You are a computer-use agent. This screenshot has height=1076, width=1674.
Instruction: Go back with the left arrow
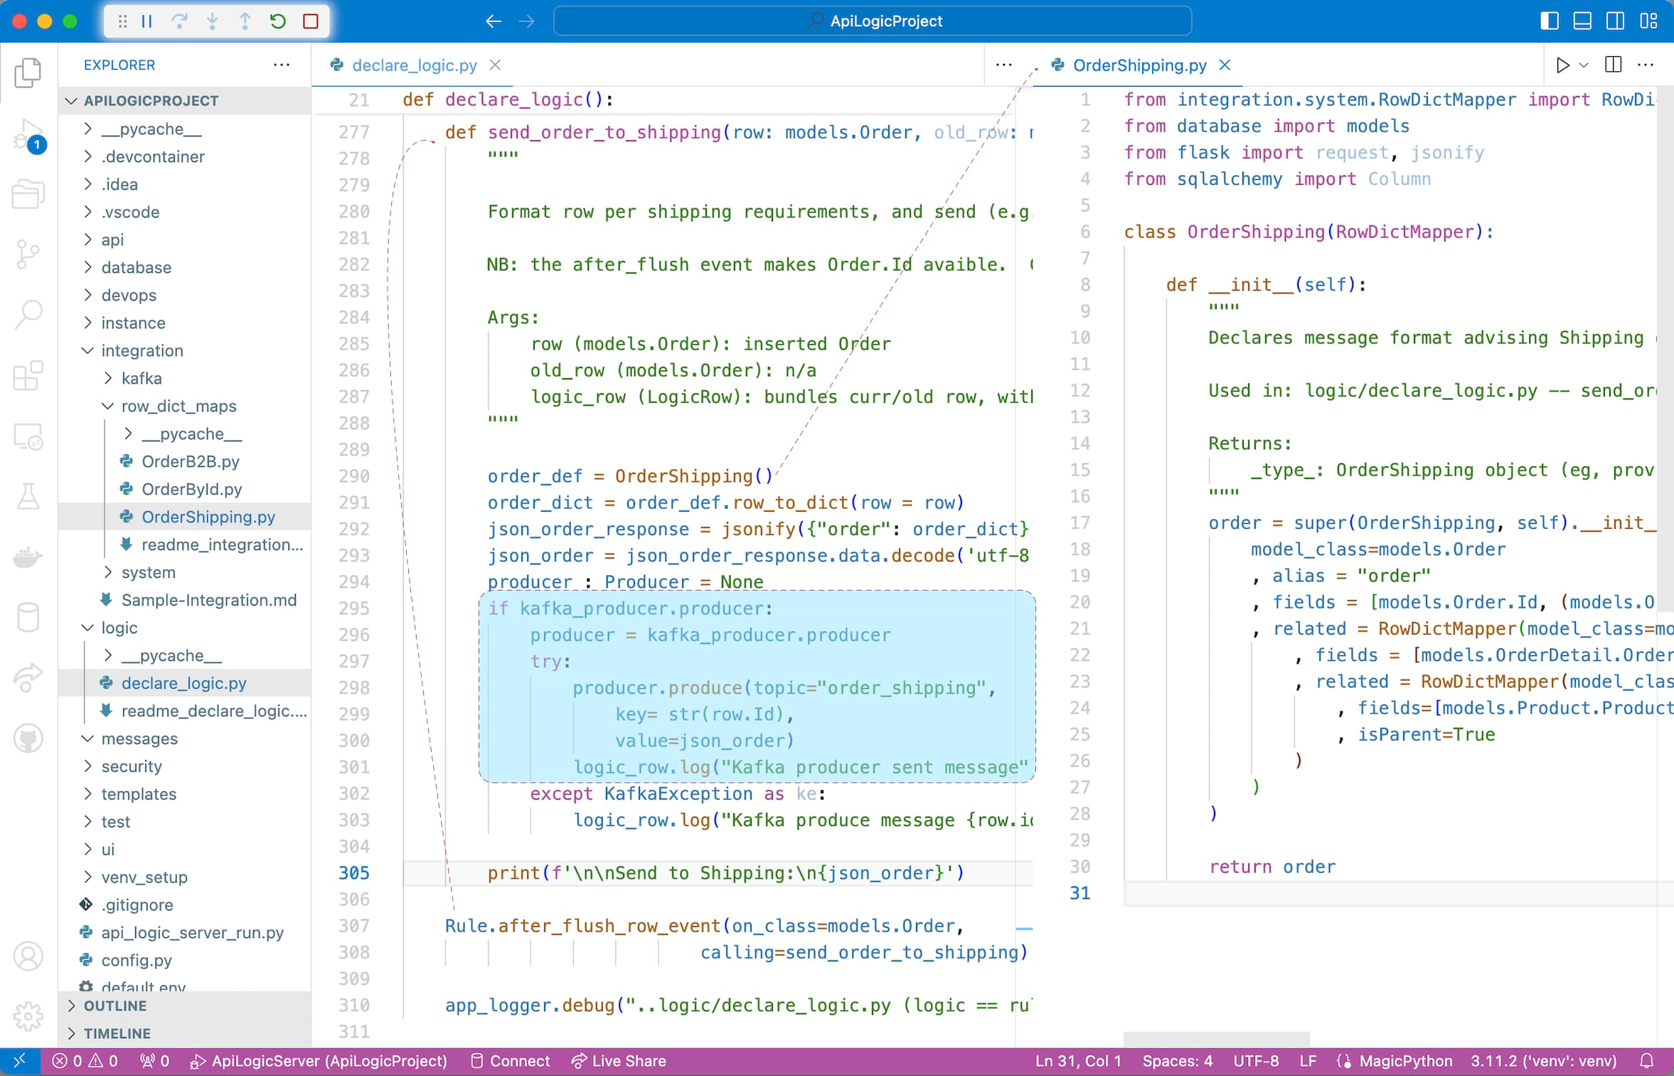[x=494, y=21]
